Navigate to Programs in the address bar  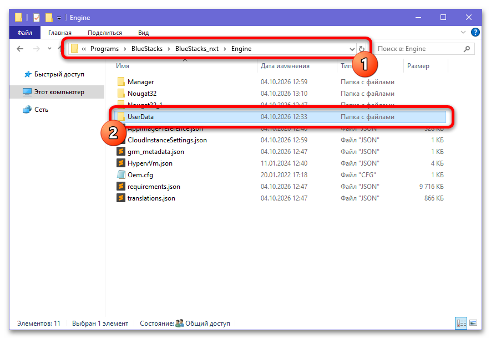pyautogui.click(x=105, y=49)
